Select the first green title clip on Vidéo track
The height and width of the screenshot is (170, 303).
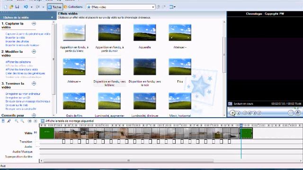[47, 133]
